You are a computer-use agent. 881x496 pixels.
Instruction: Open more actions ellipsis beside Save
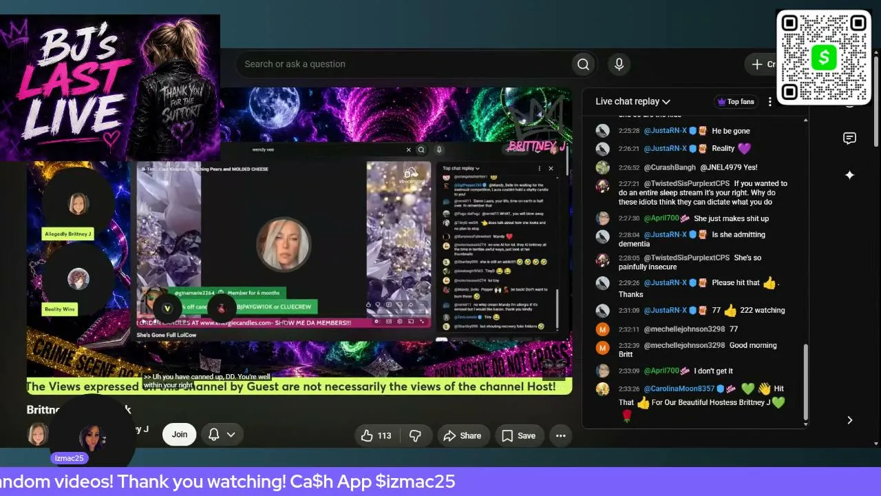(x=560, y=435)
